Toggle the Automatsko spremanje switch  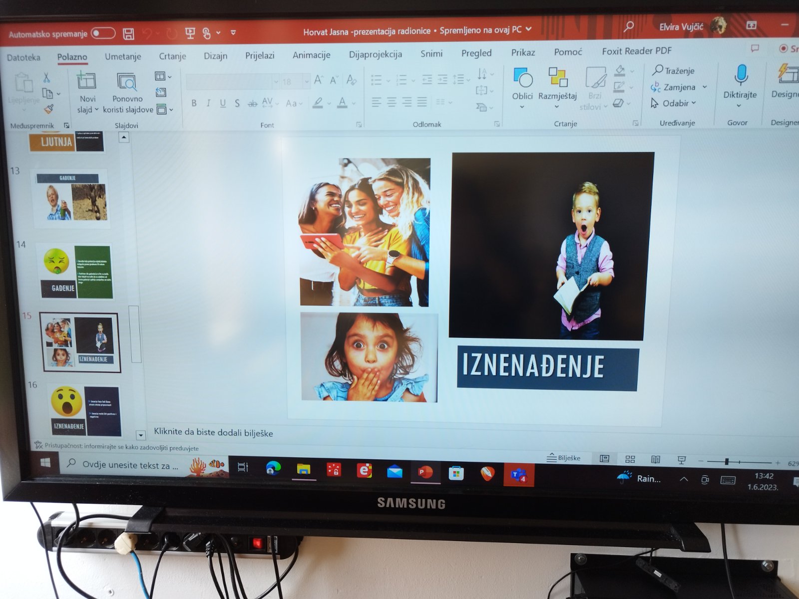pos(103,33)
